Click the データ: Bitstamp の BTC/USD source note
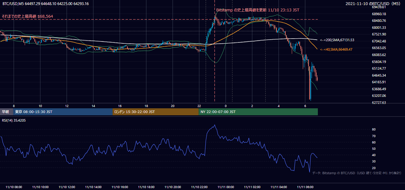 tap(357, 173)
